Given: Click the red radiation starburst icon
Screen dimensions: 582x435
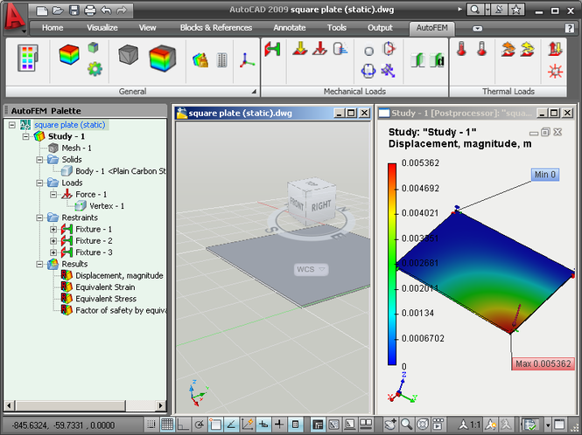Looking at the screenshot, I should coord(555,71).
